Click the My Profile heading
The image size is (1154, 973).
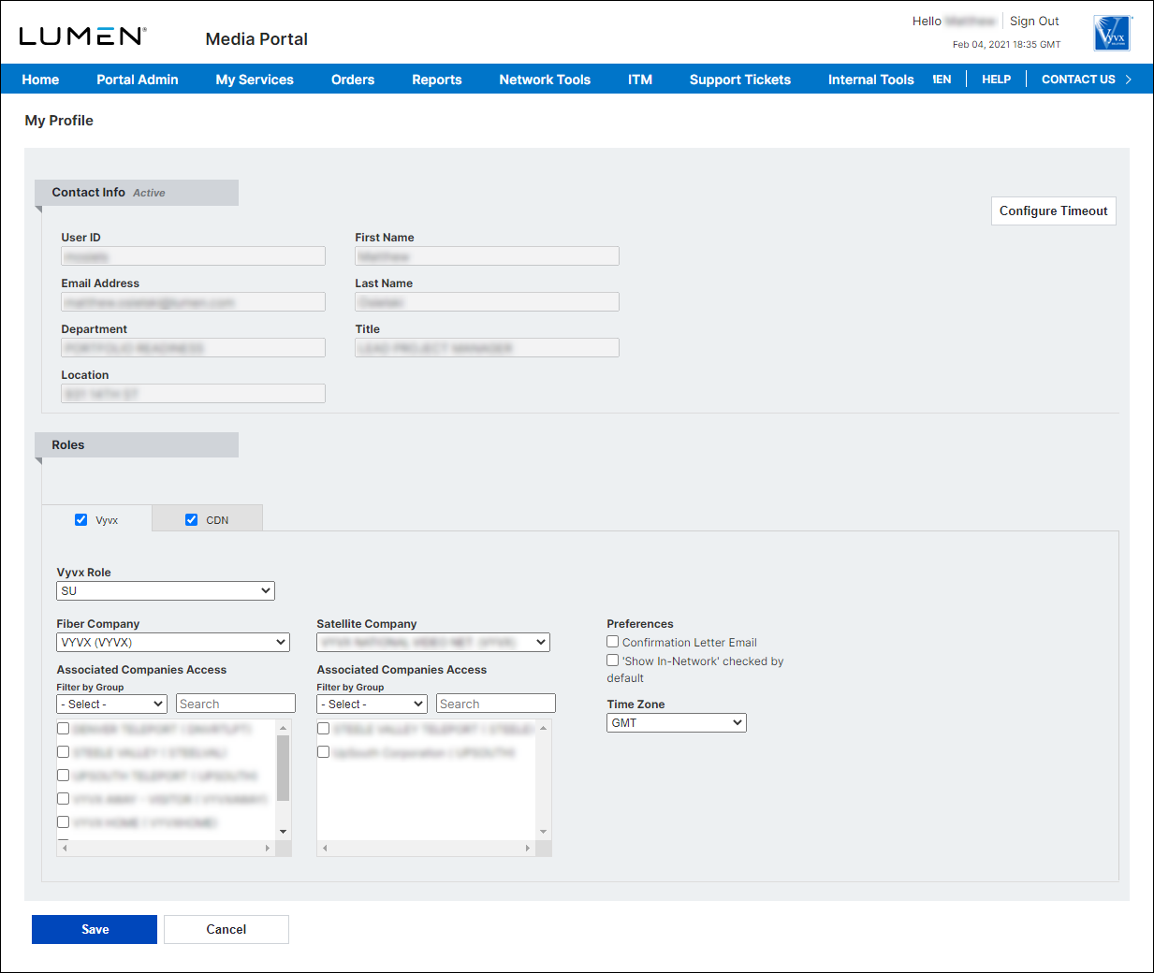[59, 121]
